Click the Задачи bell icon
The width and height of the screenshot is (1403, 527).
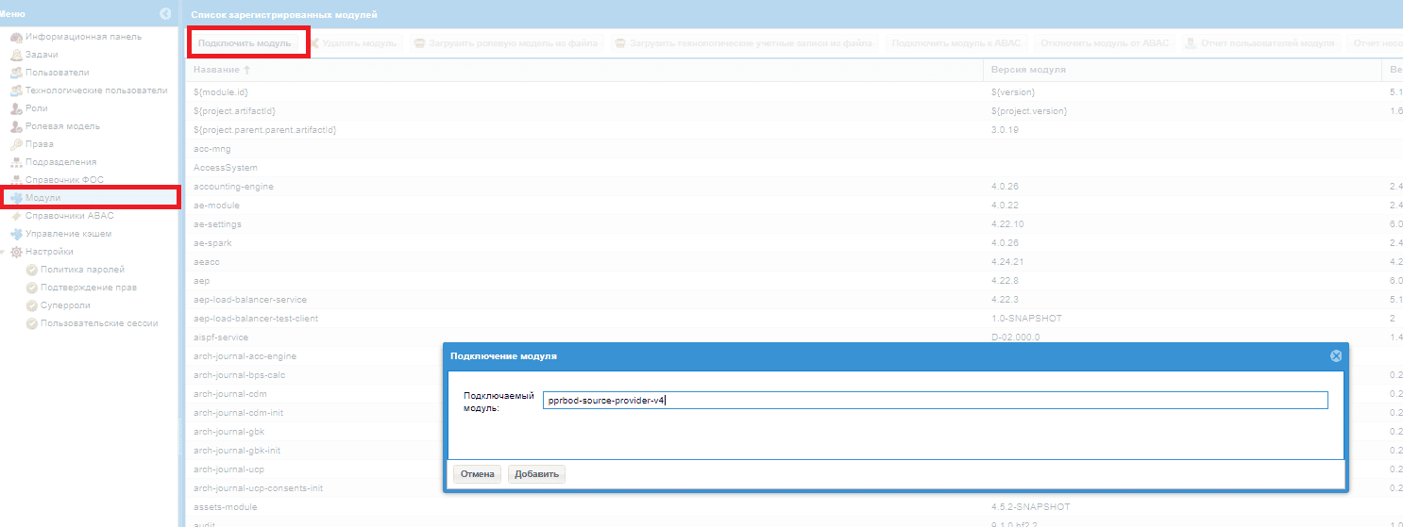(16, 55)
